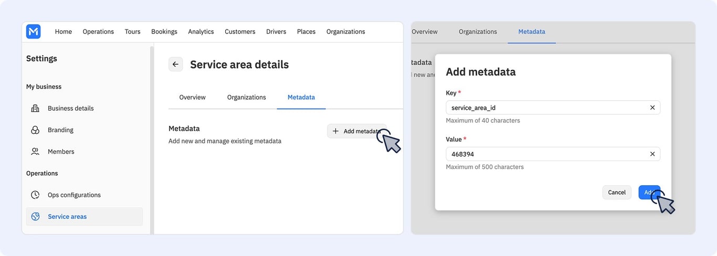Switch to Organizations tab in Service area details

coord(247,98)
